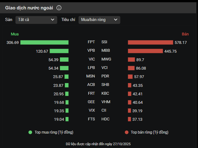Screen dimensions: 198x148
Task: Click the FPT ticker symbol
Action: tap(91, 42)
